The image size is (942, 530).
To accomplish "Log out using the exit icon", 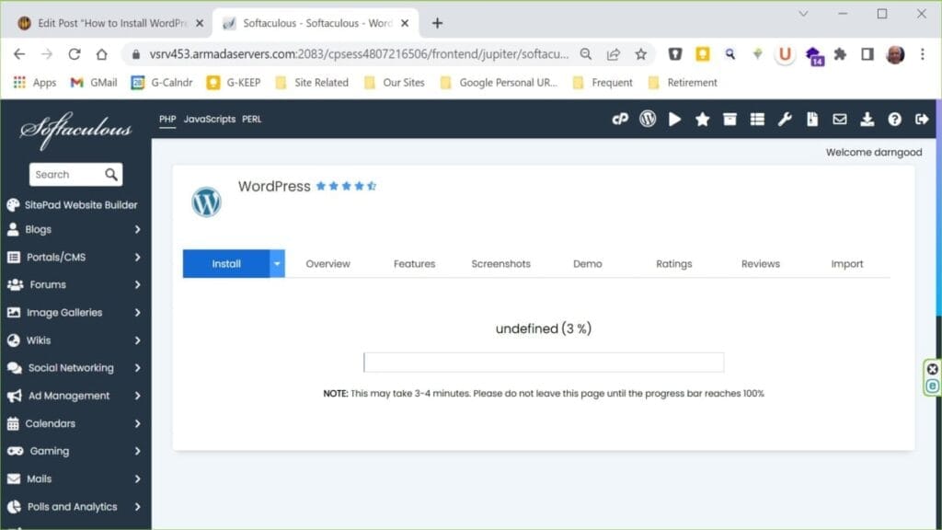I will pos(920,119).
